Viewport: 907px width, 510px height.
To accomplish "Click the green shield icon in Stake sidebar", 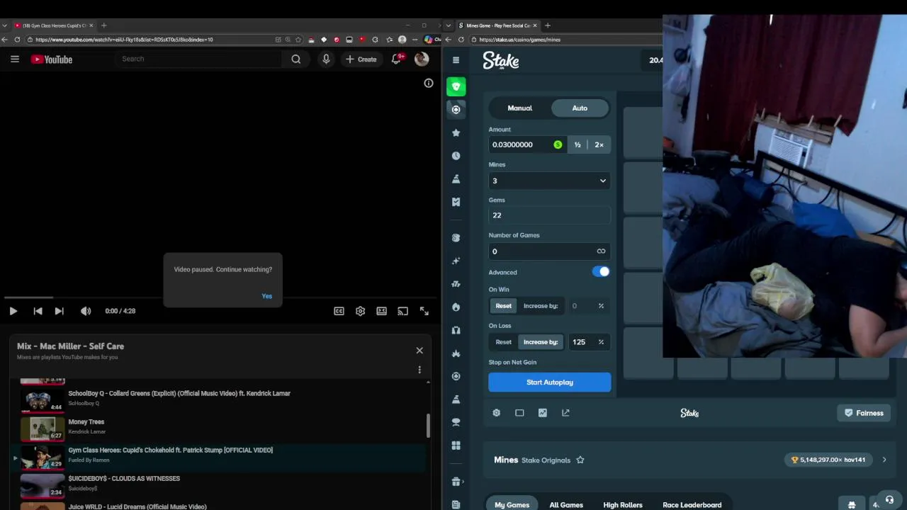I will pos(456,86).
